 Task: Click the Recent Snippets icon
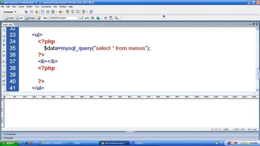click(x=4, y=85)
